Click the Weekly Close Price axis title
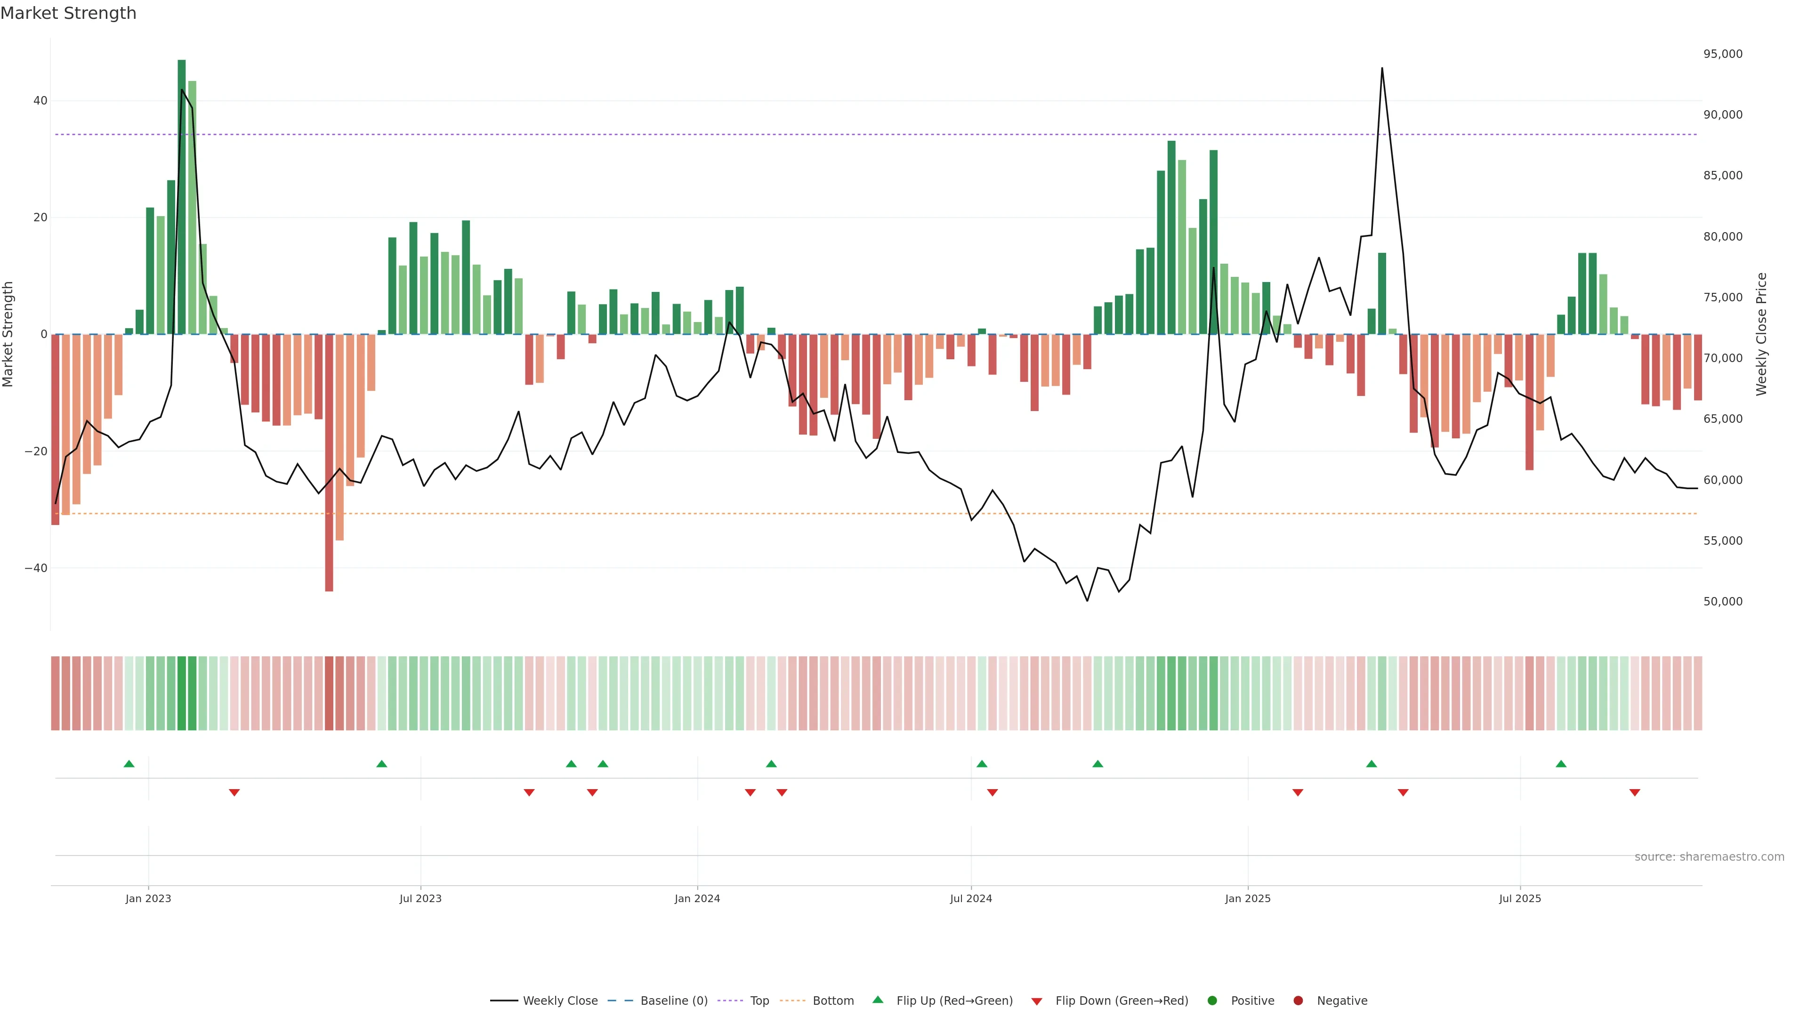The width and height of the screenshot is (1808, 1017). tap(1762, 334)
